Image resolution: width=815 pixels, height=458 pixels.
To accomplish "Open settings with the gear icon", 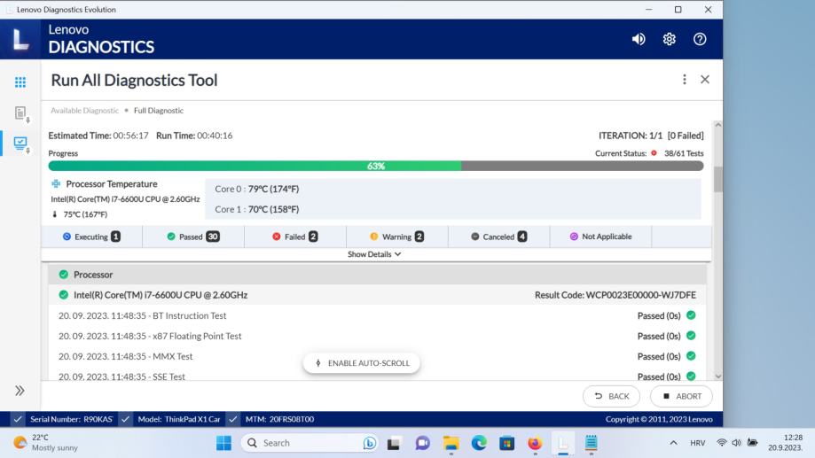I will click(x=670, y=39).
